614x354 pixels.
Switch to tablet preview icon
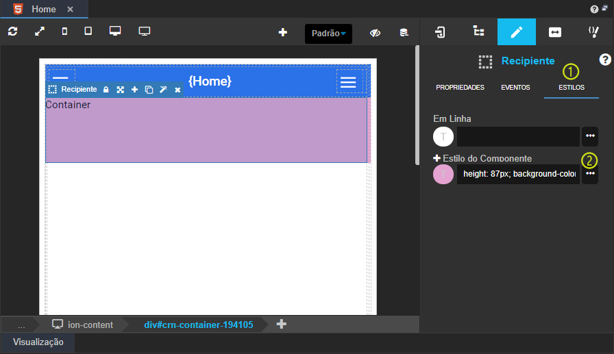click(88, 31)
